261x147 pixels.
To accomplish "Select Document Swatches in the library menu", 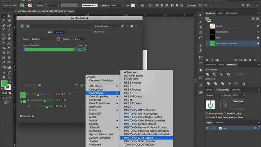I will point(103,80).
